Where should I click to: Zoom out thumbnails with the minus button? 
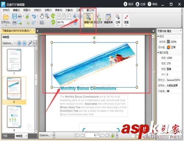click(x=24, y=43)
